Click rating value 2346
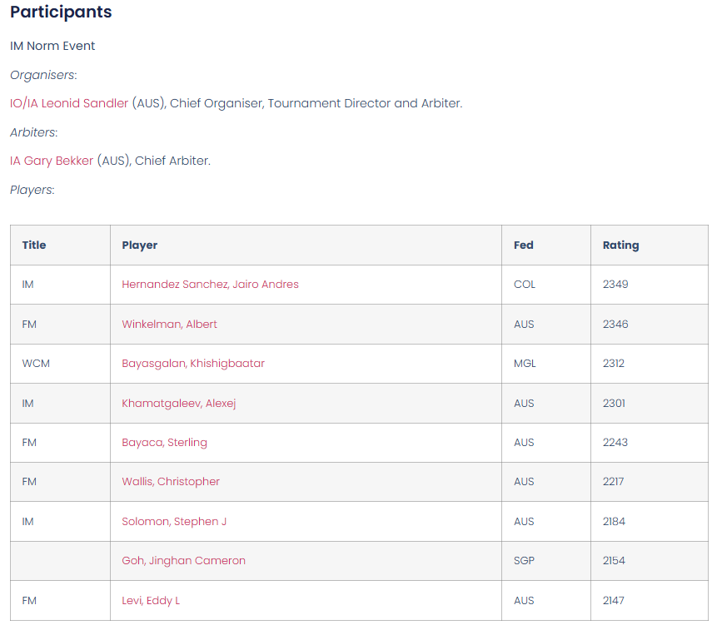 coord(615,324)
